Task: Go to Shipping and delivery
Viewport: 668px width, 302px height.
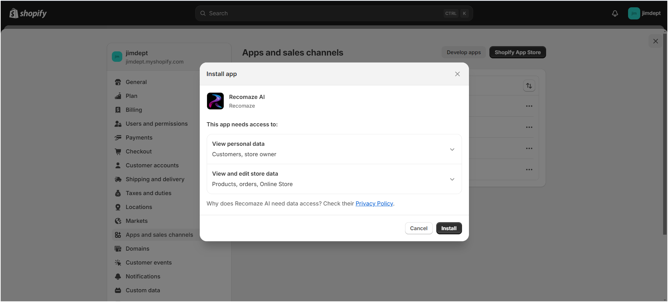Action: pos(155,179)
